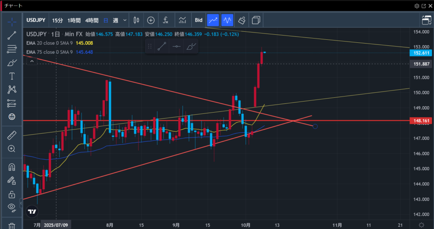
Task: Switch to the 4時間 timeframe
Action: (92, 20)
